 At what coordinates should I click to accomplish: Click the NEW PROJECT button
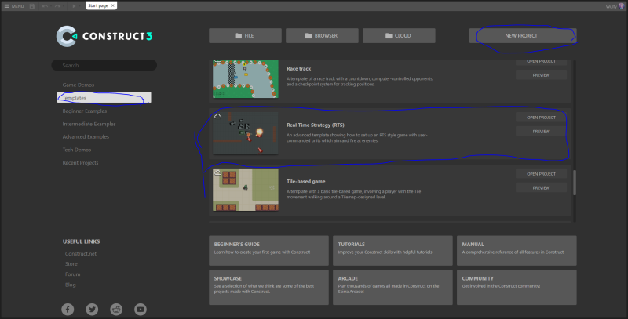523,35
